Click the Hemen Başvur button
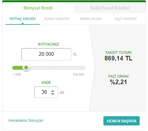 tap(122, 121)
